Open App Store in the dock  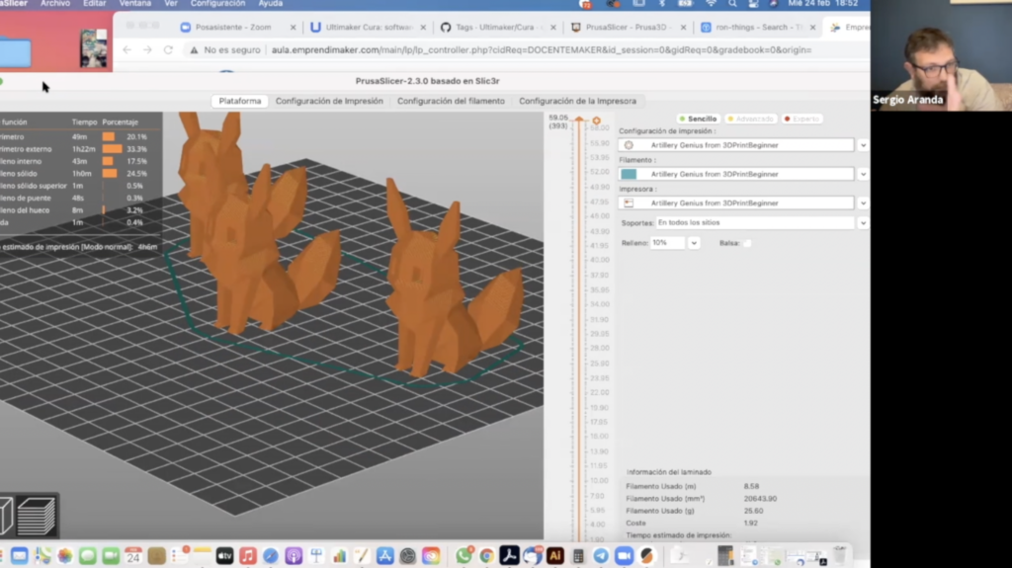[x=385, y=556]
